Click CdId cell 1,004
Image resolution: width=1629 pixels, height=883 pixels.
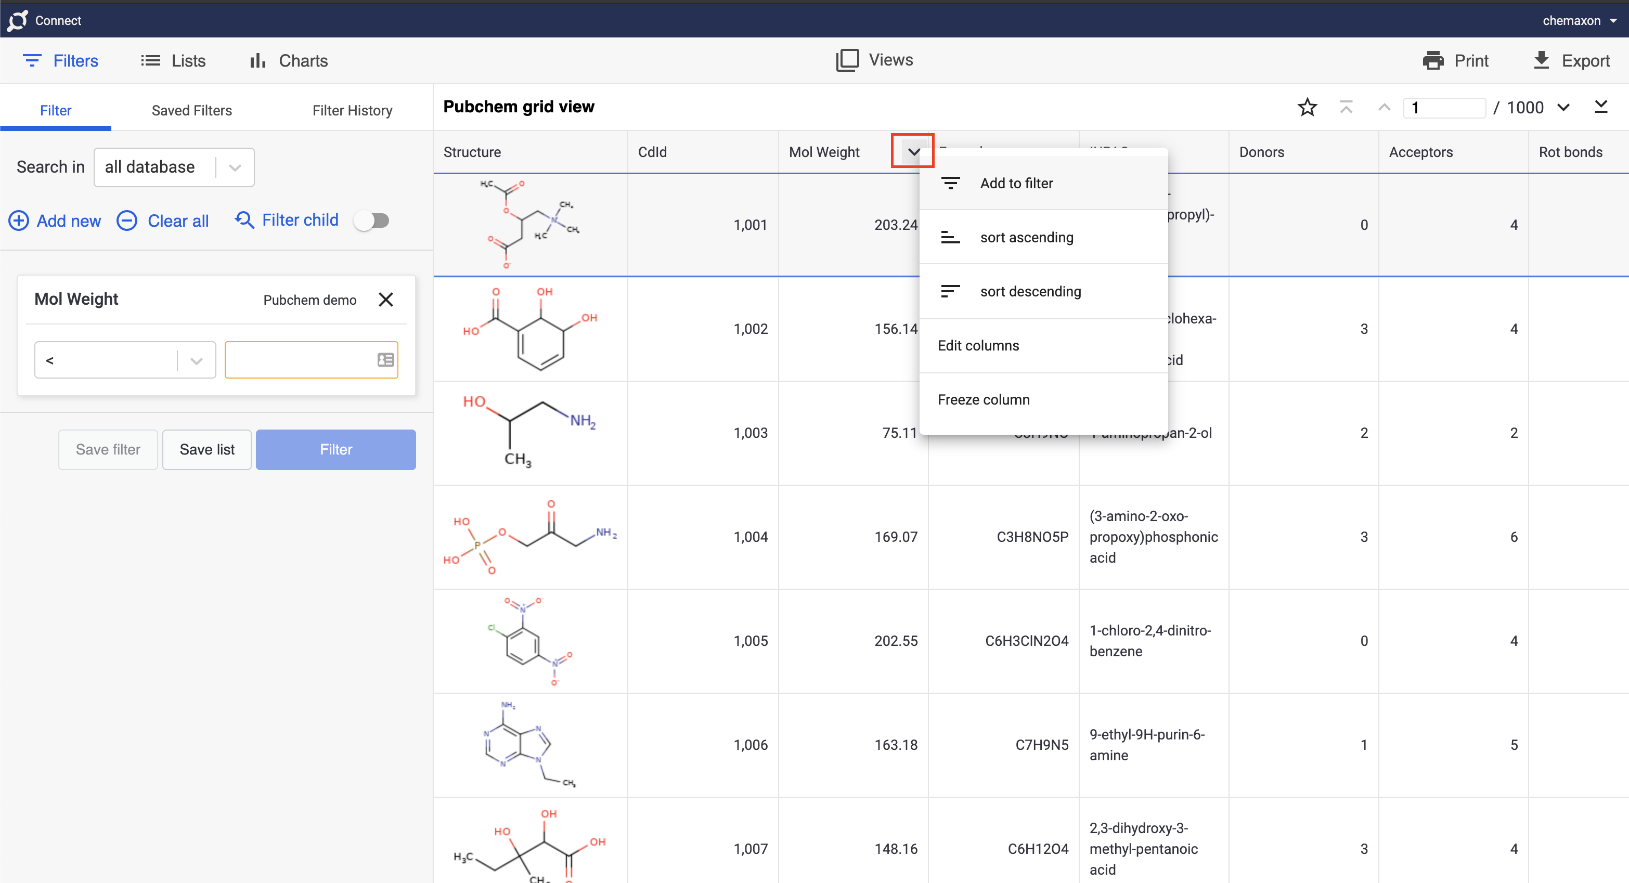click(x=703, y=537)
